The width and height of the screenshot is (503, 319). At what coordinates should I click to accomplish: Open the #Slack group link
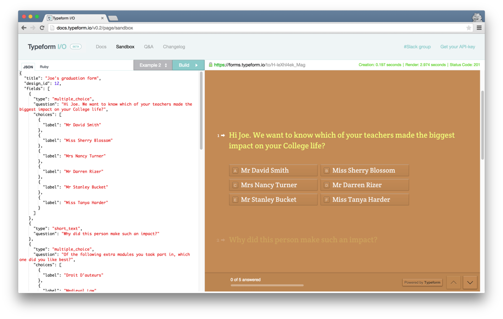(417, 47)
